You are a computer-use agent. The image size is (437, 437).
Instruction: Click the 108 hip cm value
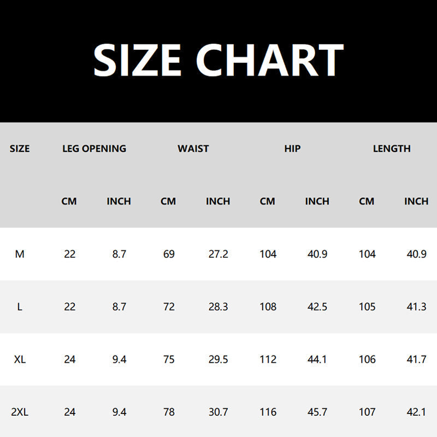(268, 306)
